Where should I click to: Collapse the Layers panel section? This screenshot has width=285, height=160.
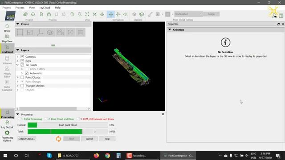tap(18, 50)
